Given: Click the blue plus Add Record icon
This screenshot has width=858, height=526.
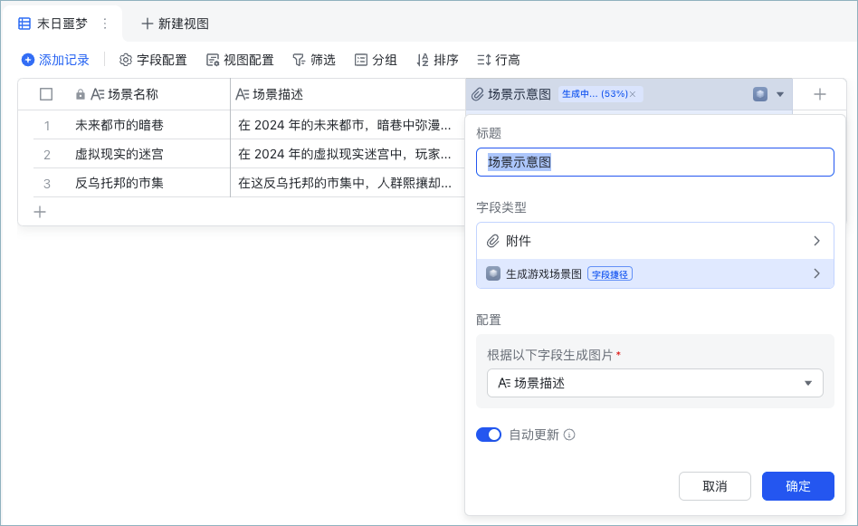Looking at the screenshot, I should coord(28,60).
